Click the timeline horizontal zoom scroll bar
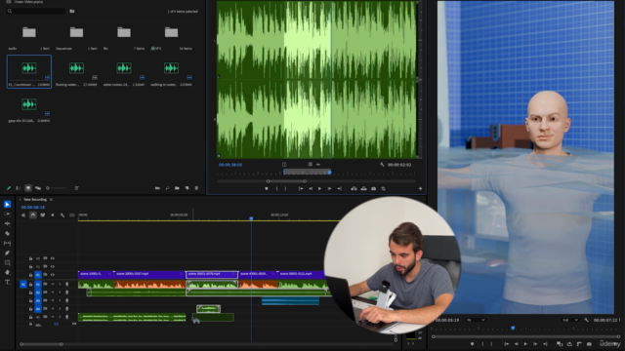The width and height of the screenshot is (625, 351). (41, 344)
